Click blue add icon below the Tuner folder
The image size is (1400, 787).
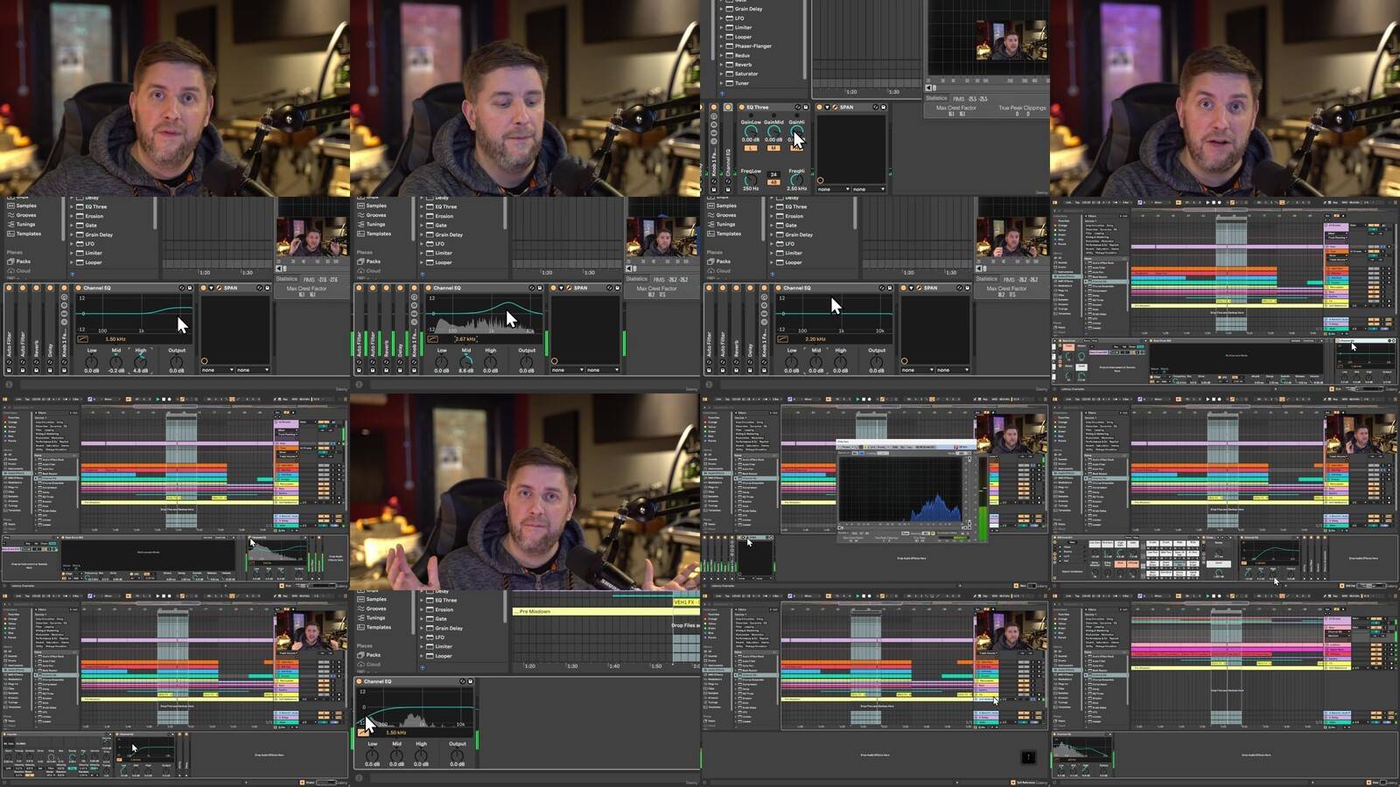pos(721,93)
